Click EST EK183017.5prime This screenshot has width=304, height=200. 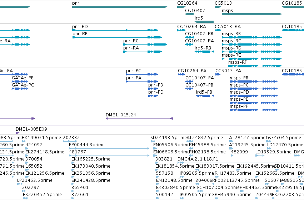coord(196,170)
